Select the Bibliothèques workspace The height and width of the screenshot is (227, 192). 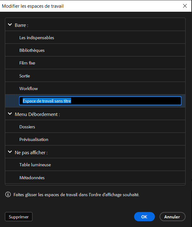(32, 50)
